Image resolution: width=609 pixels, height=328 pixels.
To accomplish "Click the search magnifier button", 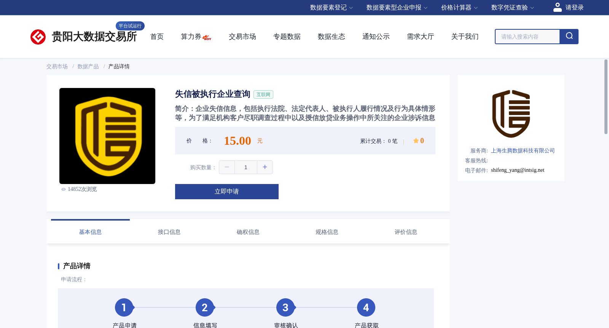I will point(569,37).
